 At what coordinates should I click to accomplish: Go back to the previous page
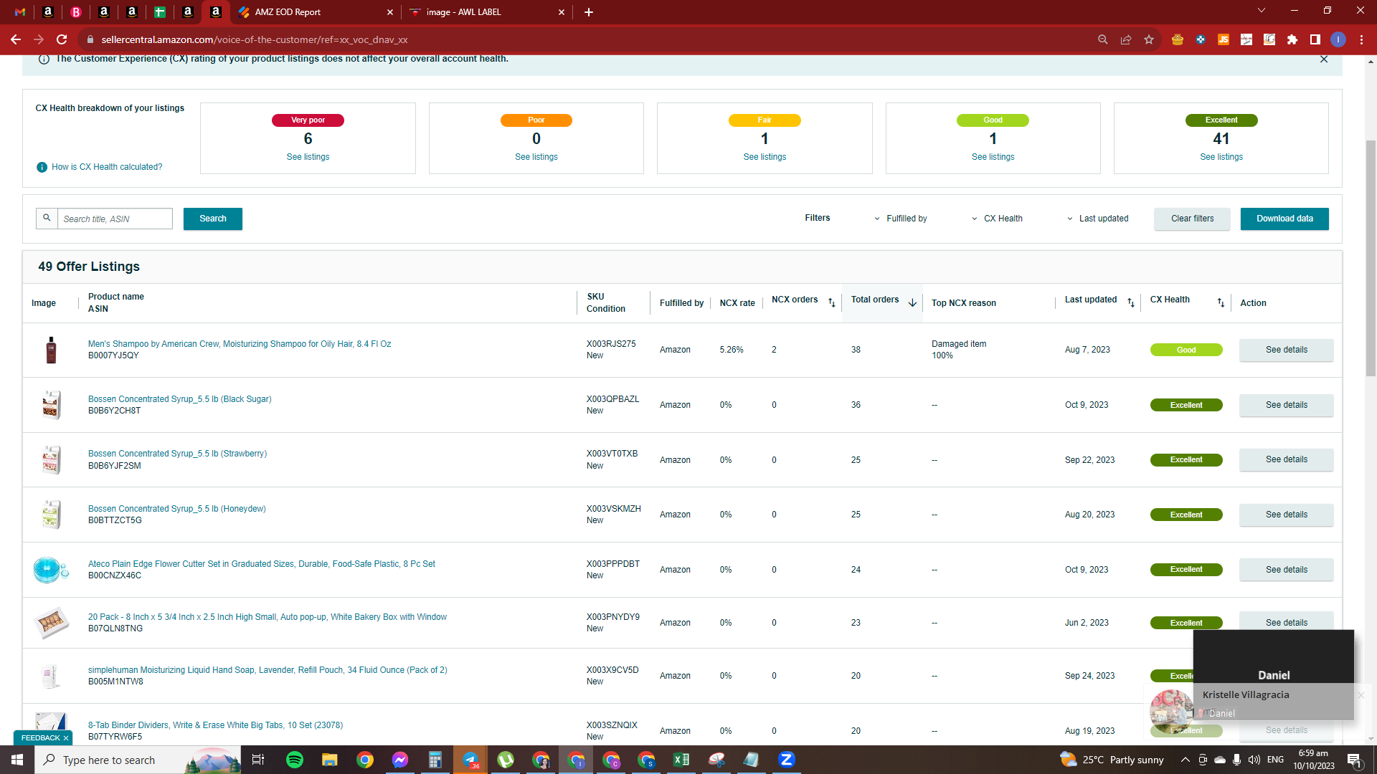(16, 39)
